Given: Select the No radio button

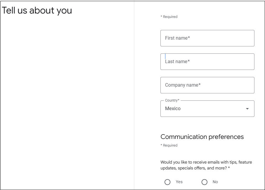Looking at the screenshot, I should pos(204,182).
